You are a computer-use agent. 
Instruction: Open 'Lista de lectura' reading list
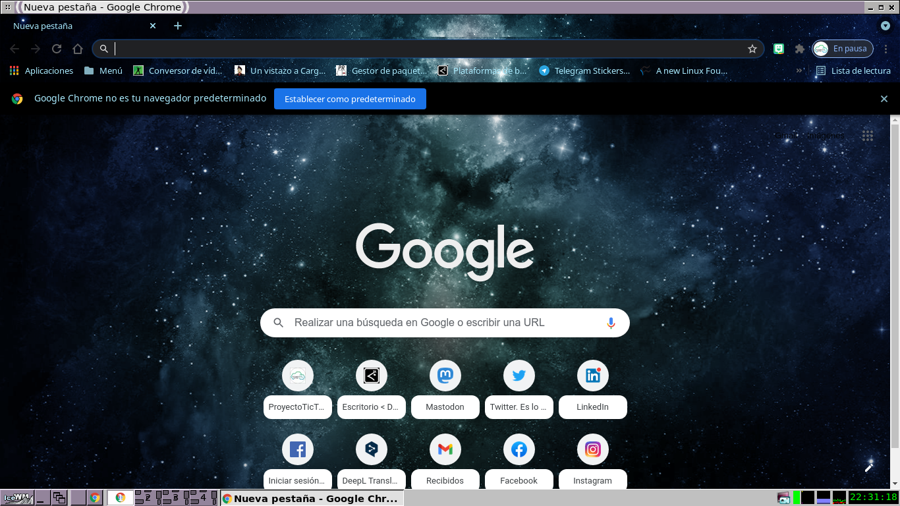pyautogui.click(x=853, y=70)
